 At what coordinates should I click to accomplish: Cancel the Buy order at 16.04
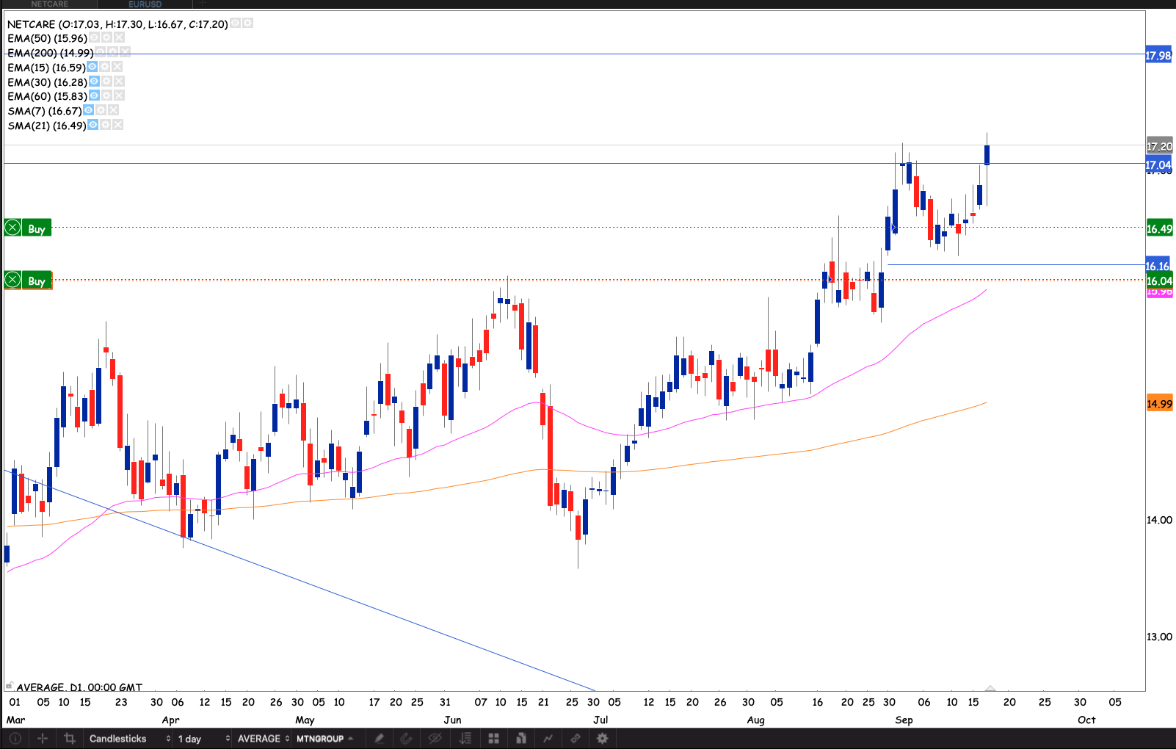point(12,281)
